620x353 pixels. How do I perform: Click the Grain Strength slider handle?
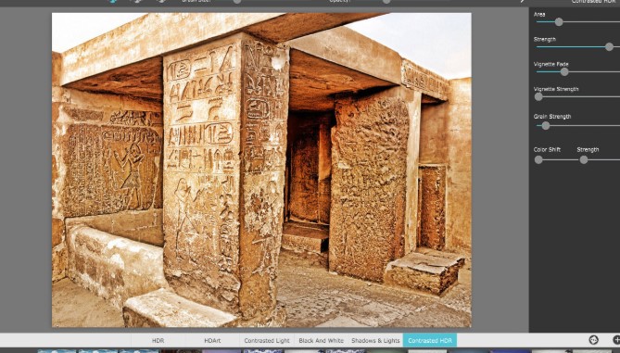(546, 126)
